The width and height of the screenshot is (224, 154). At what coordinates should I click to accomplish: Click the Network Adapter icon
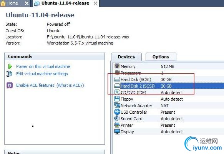pos(117,105)
